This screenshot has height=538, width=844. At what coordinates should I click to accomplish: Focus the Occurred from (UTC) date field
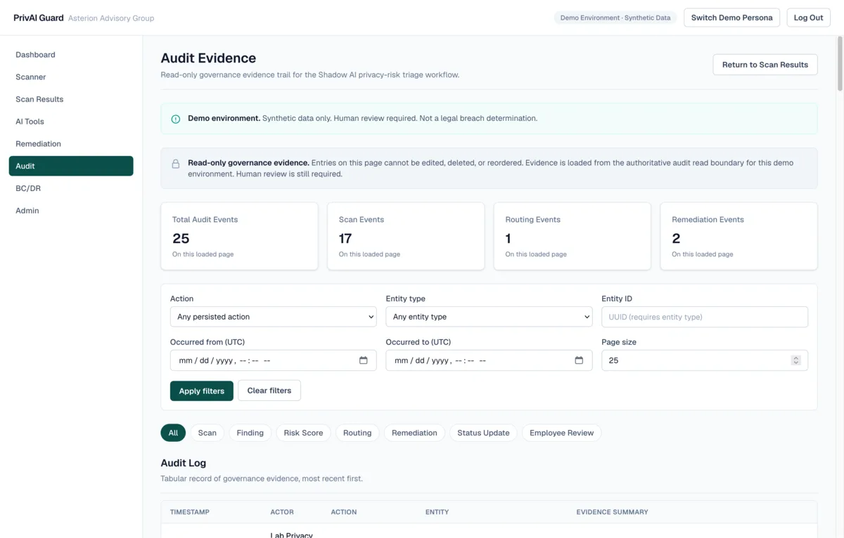pyautogui.click(x=274, y=360)
